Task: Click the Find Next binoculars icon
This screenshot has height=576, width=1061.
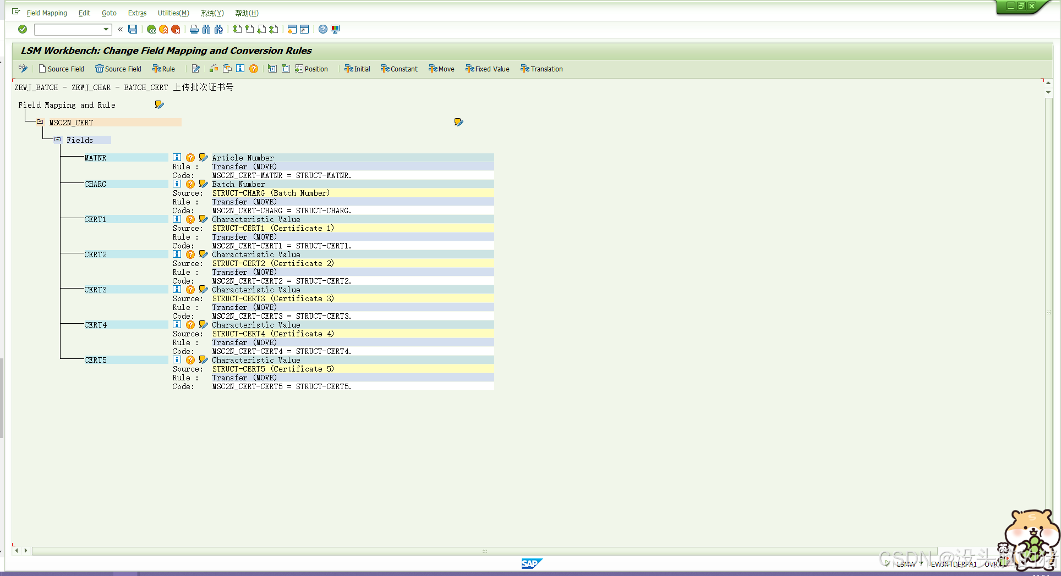Action: pyautogui.click(x=218, y=29)
